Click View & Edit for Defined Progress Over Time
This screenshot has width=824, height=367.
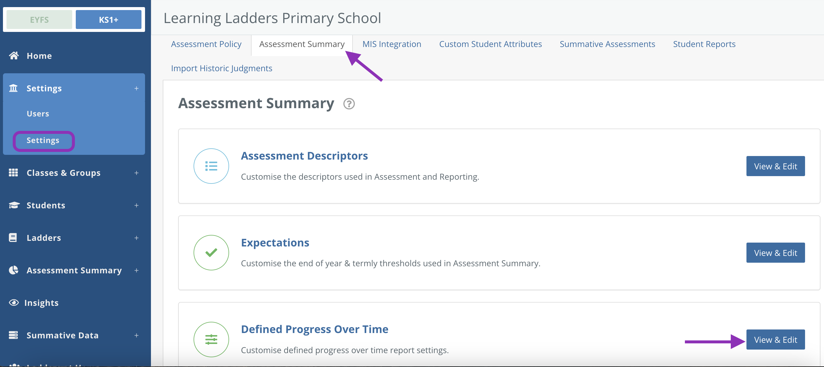click(x=775, y=340)
